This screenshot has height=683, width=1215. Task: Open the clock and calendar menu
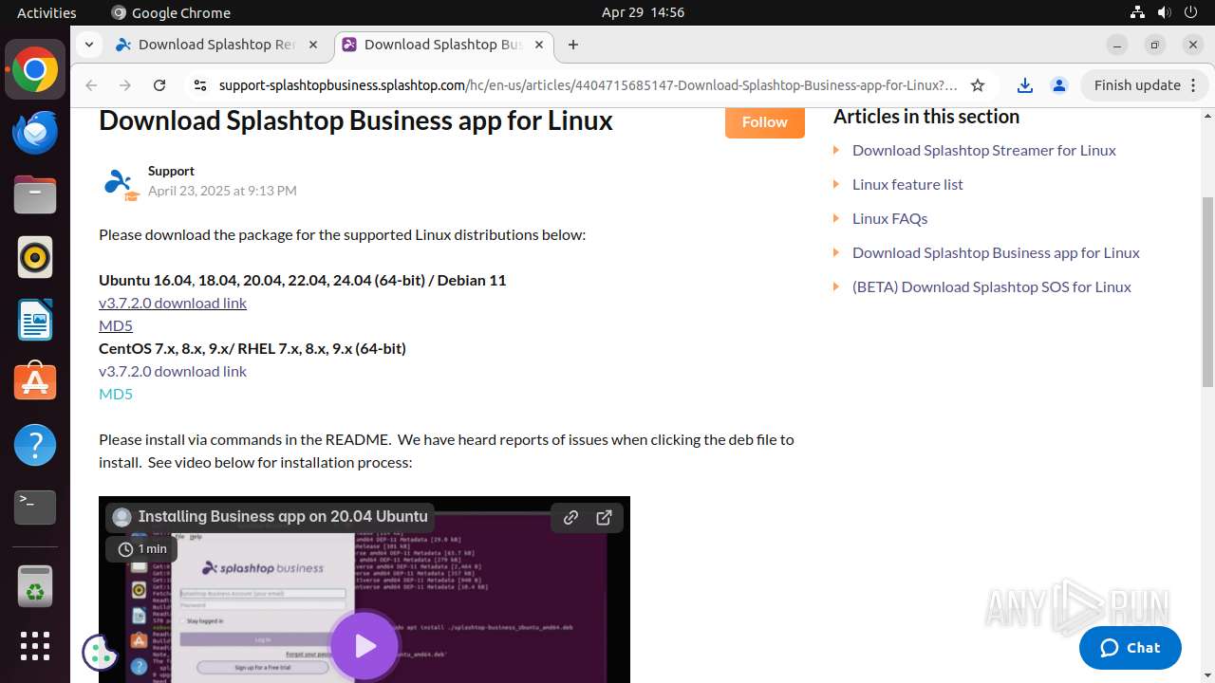[x=643, y=12]
